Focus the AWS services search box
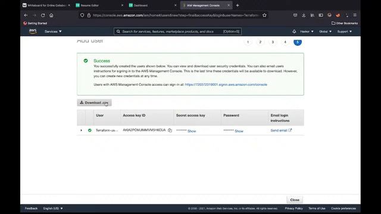Screen dimensions: 381x214 pyautogui.click(x=177, y=32)
